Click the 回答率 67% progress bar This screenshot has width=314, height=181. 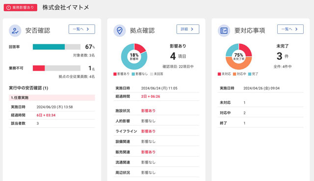click(57, 47)
